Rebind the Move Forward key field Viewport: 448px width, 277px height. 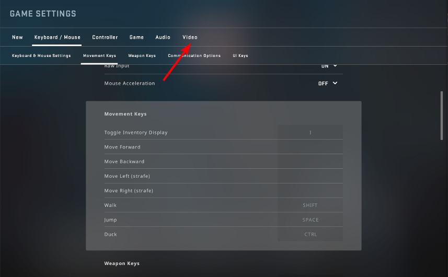coord(311,147)
